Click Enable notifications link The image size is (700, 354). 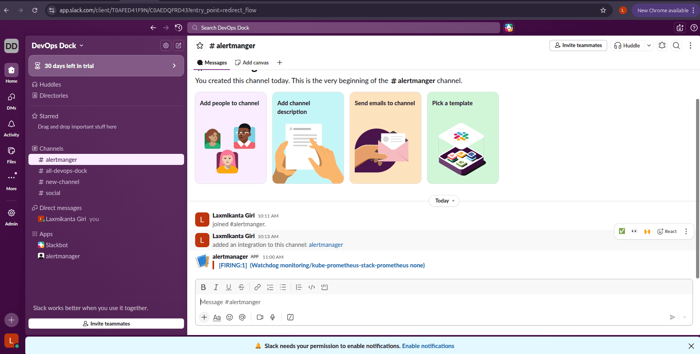tap(428, 346)
